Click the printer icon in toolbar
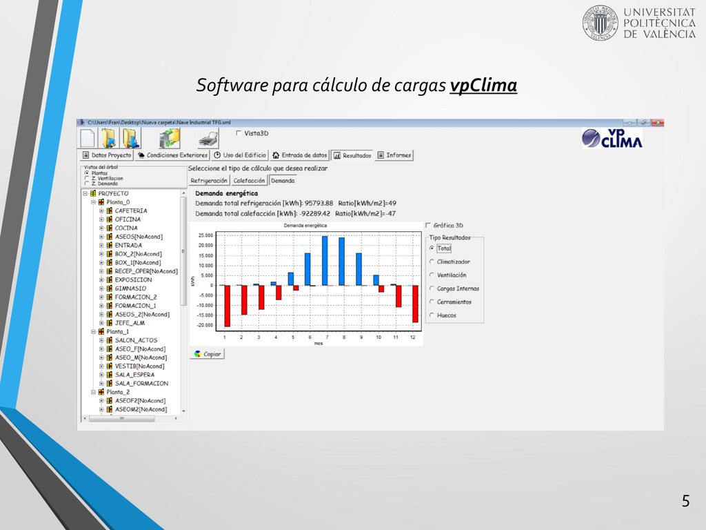The image size is (706, 530). 208,138
